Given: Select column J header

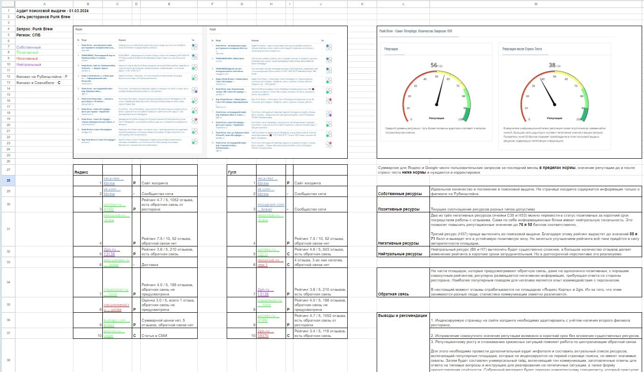Looking at the screenshot, I should pyautogui.click(x=321, y=4).
